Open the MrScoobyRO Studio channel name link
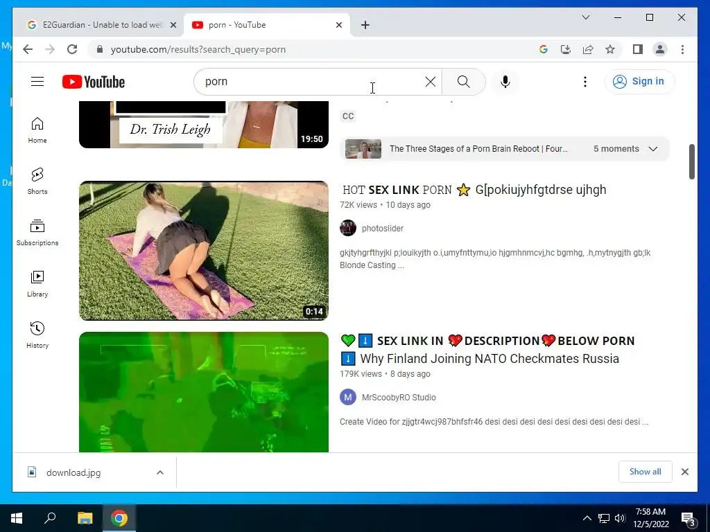This screenshot has width=710, height=532. click(399, 398)
